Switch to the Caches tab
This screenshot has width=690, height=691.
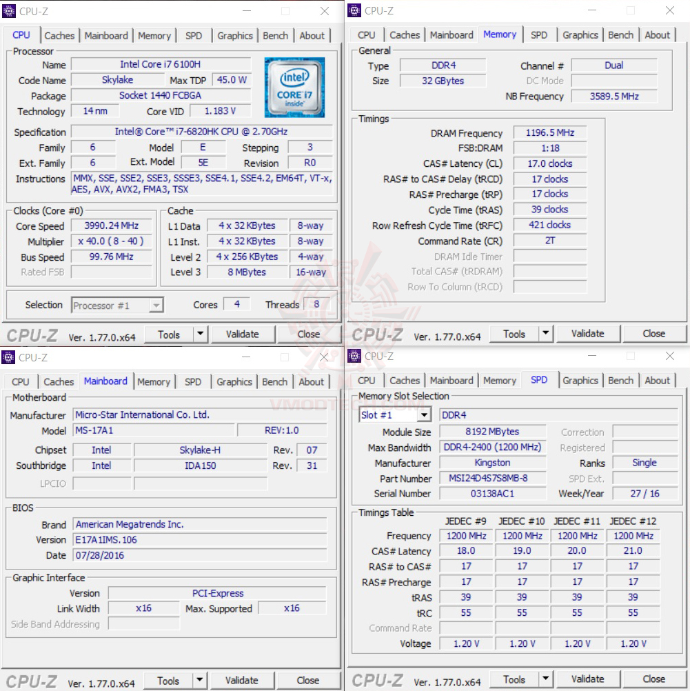[x=59, y=35]
